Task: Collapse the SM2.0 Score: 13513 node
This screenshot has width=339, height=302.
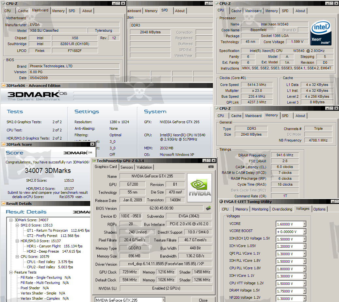Action: [x=17, y=225]
